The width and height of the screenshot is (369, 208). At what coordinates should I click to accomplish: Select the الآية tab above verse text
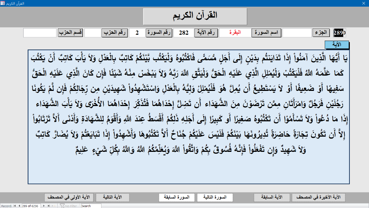pos(337,45)
